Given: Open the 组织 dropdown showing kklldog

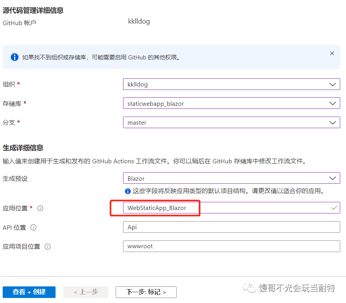Looking at the screenshot, I should tap(231, 84).
